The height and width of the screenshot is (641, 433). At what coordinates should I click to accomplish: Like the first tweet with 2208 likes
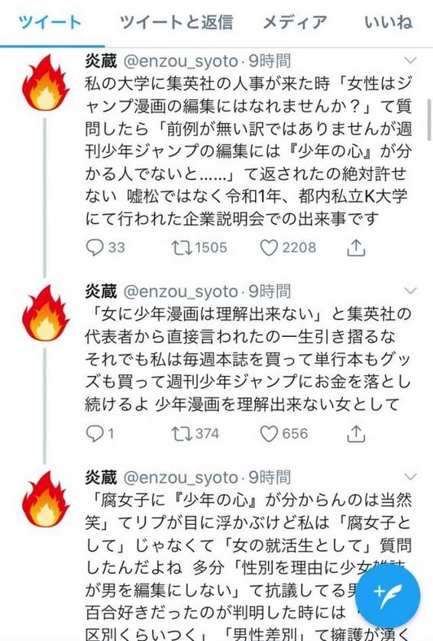coord(288,248)
